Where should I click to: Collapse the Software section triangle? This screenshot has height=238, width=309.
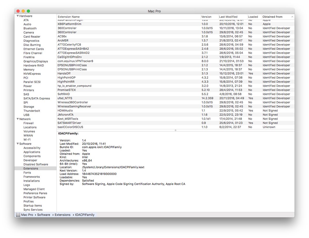(18, 144)
